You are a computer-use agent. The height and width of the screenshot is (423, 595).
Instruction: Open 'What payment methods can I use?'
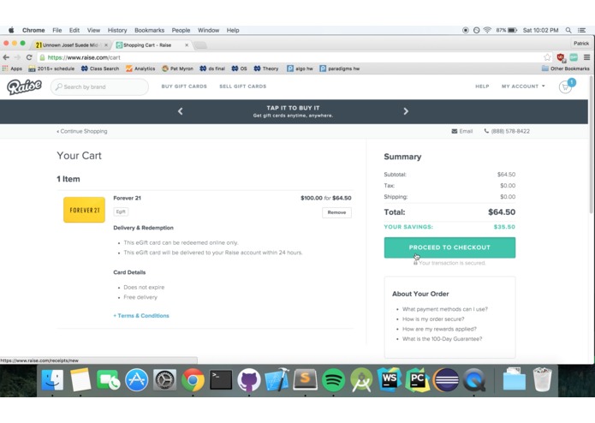pos(445,309)
